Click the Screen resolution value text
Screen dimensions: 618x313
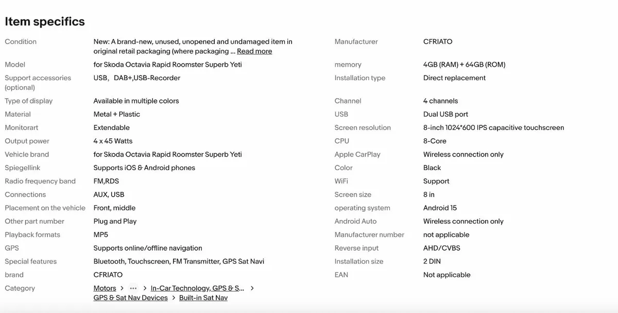coord(493,128)
